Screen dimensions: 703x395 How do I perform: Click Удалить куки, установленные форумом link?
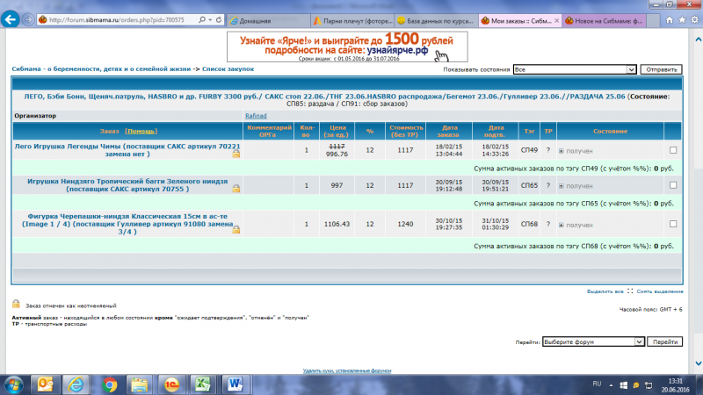(x=347, y=370)
